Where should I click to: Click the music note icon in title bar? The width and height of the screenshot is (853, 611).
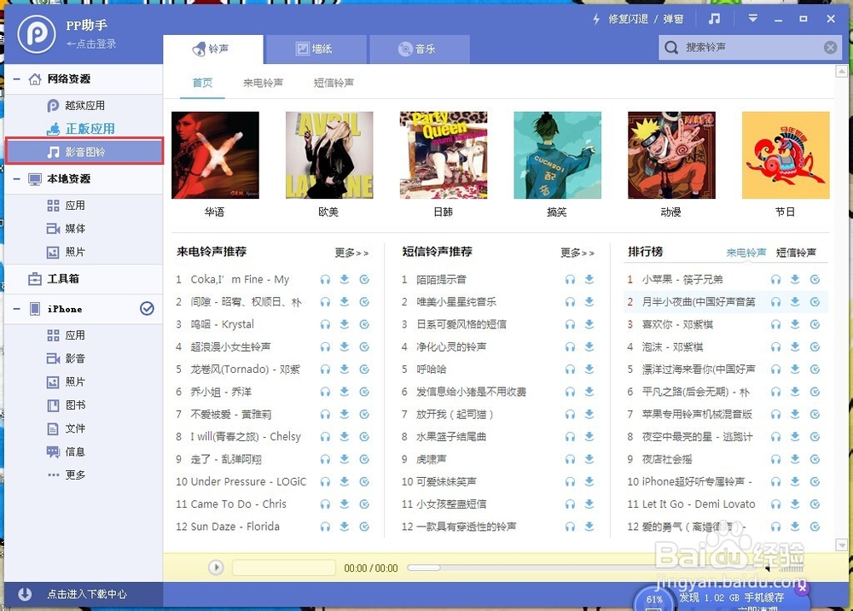(x=714, y=19)
